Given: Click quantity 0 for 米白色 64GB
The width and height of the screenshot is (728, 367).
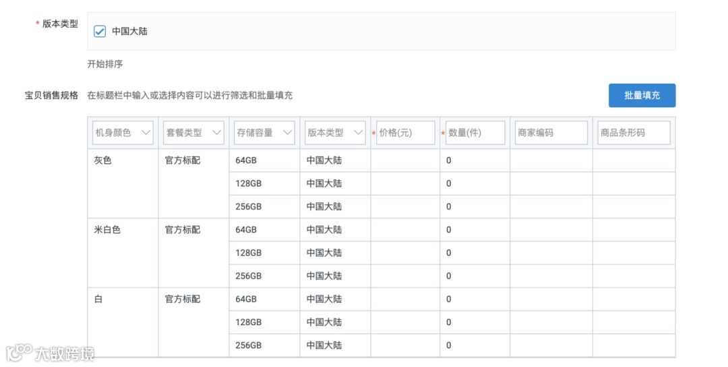Looking at the screenshot, I should [448, 230].
